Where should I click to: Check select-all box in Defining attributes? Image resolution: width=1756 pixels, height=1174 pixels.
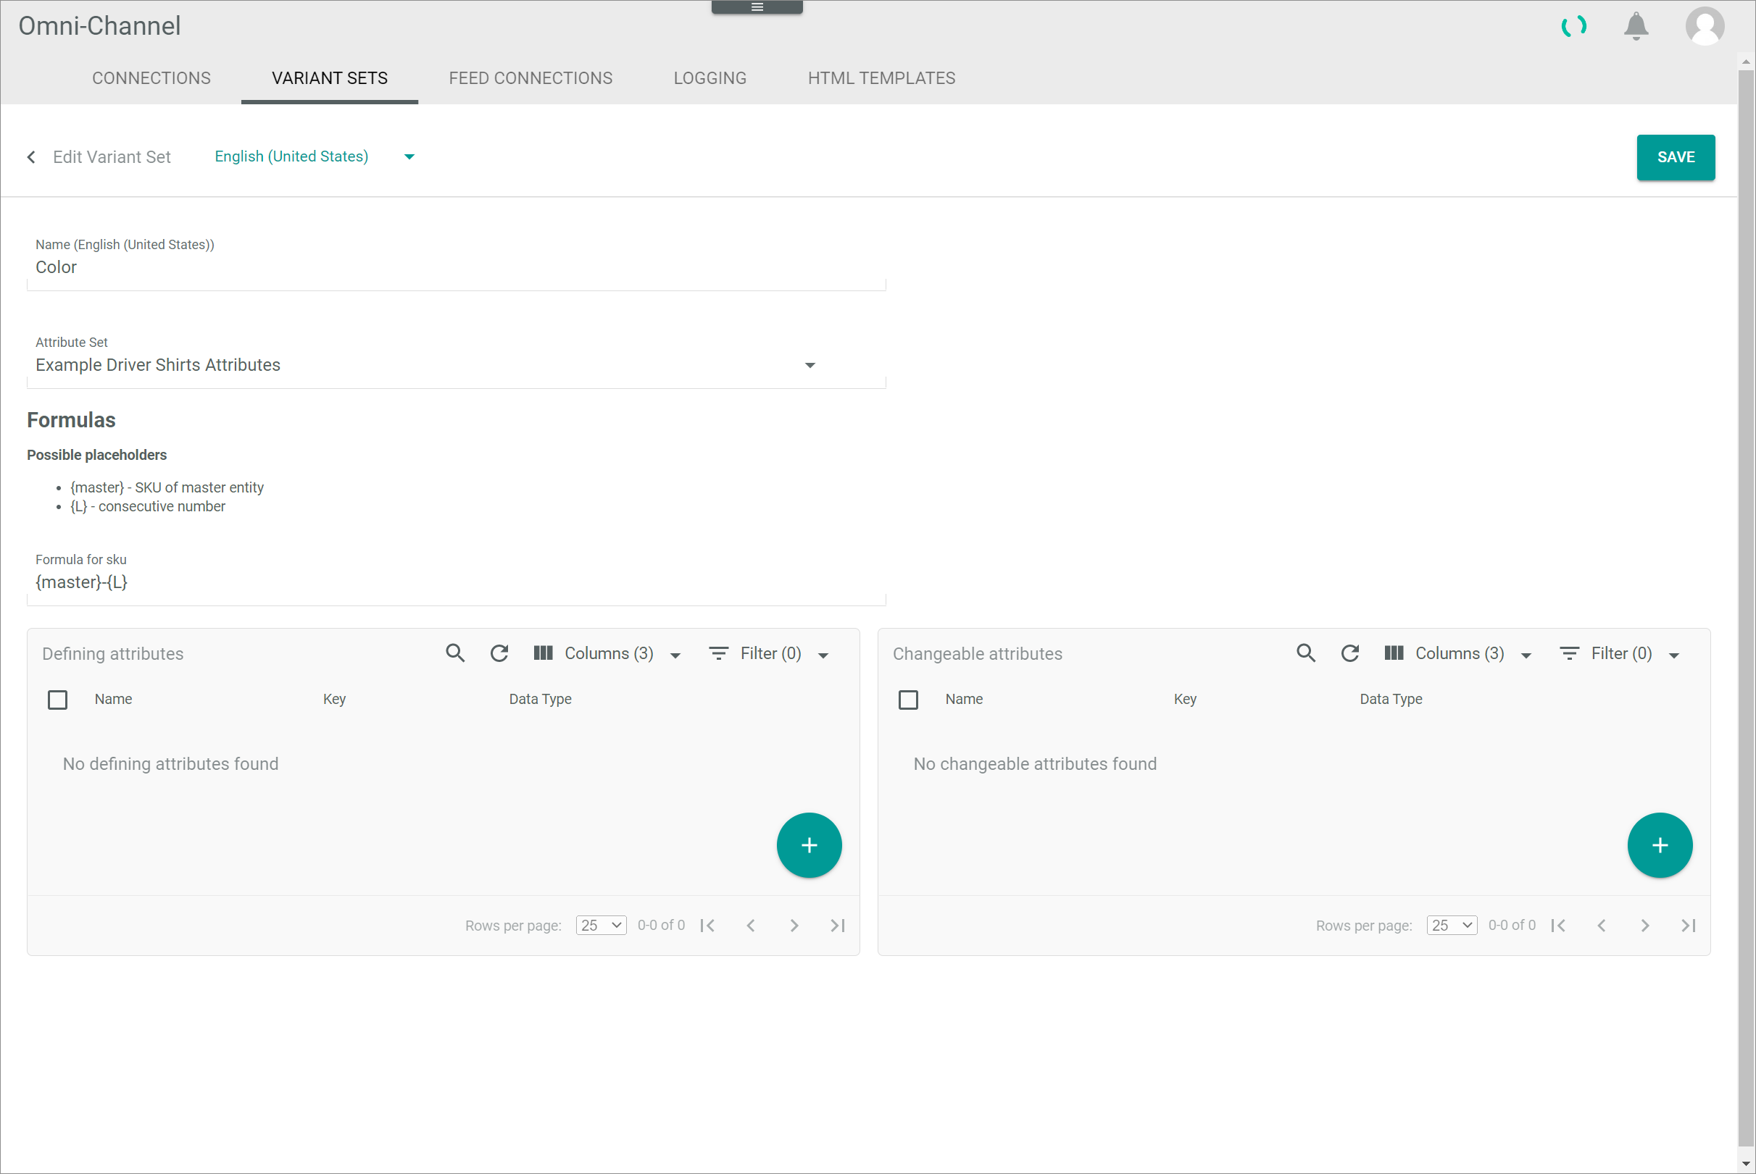tap(58, 700)
